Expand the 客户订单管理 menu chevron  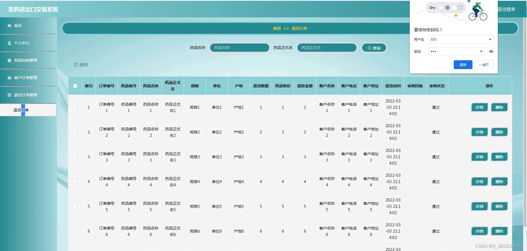tap(51, 78)
